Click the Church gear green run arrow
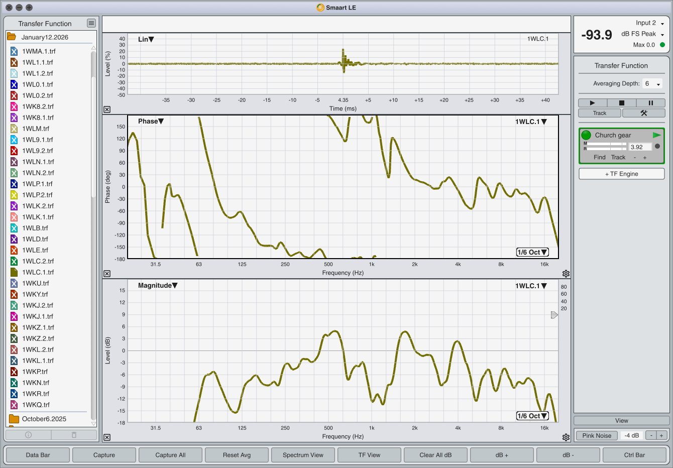673x468 pixels. 656,135
